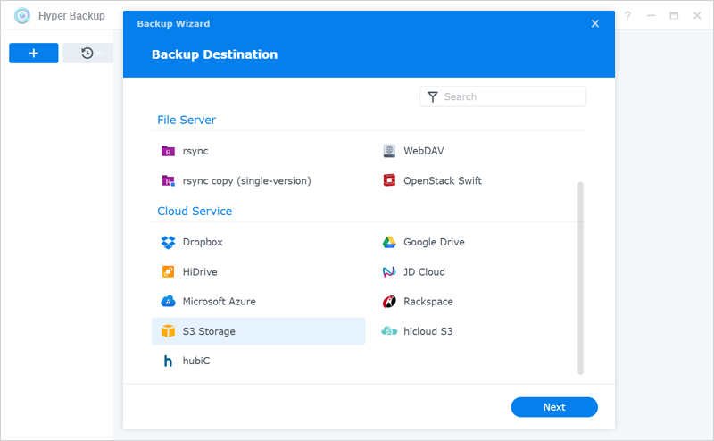Click the rsync copy single-version icon
The height and width of the screenshot is (441, 714).
click(168, 181)
